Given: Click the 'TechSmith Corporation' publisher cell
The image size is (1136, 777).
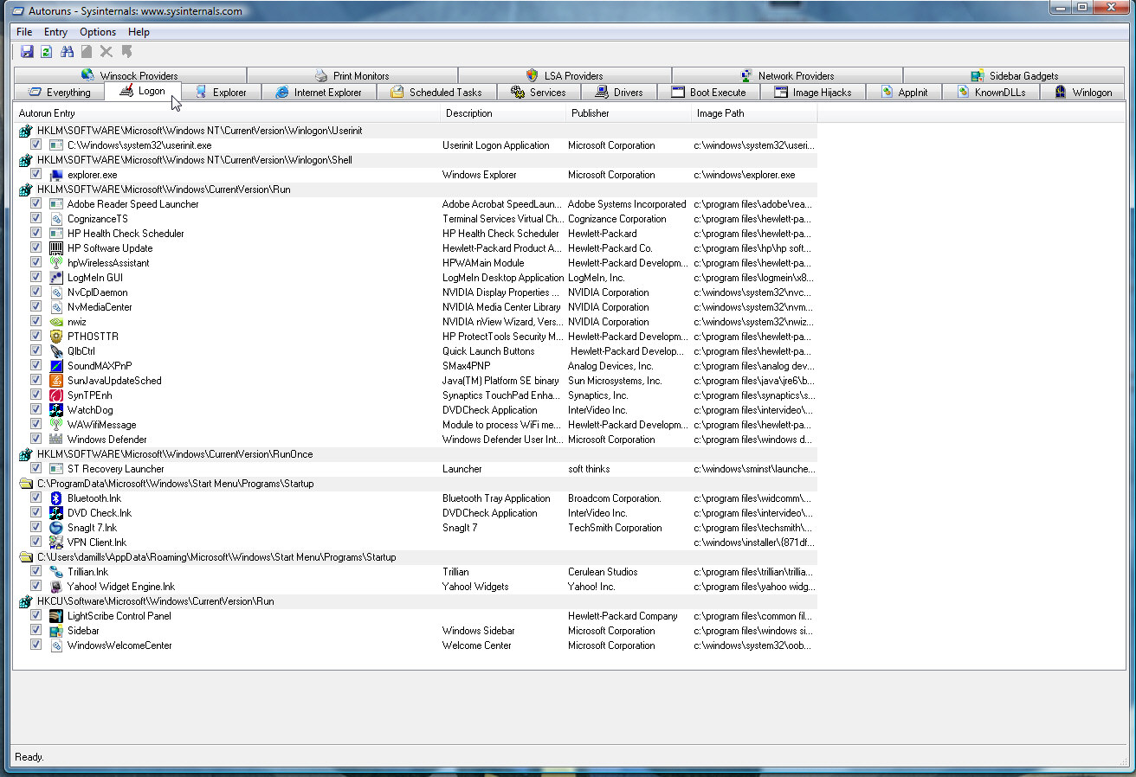Looking at the screenshot, I should (x=615, y=528).
